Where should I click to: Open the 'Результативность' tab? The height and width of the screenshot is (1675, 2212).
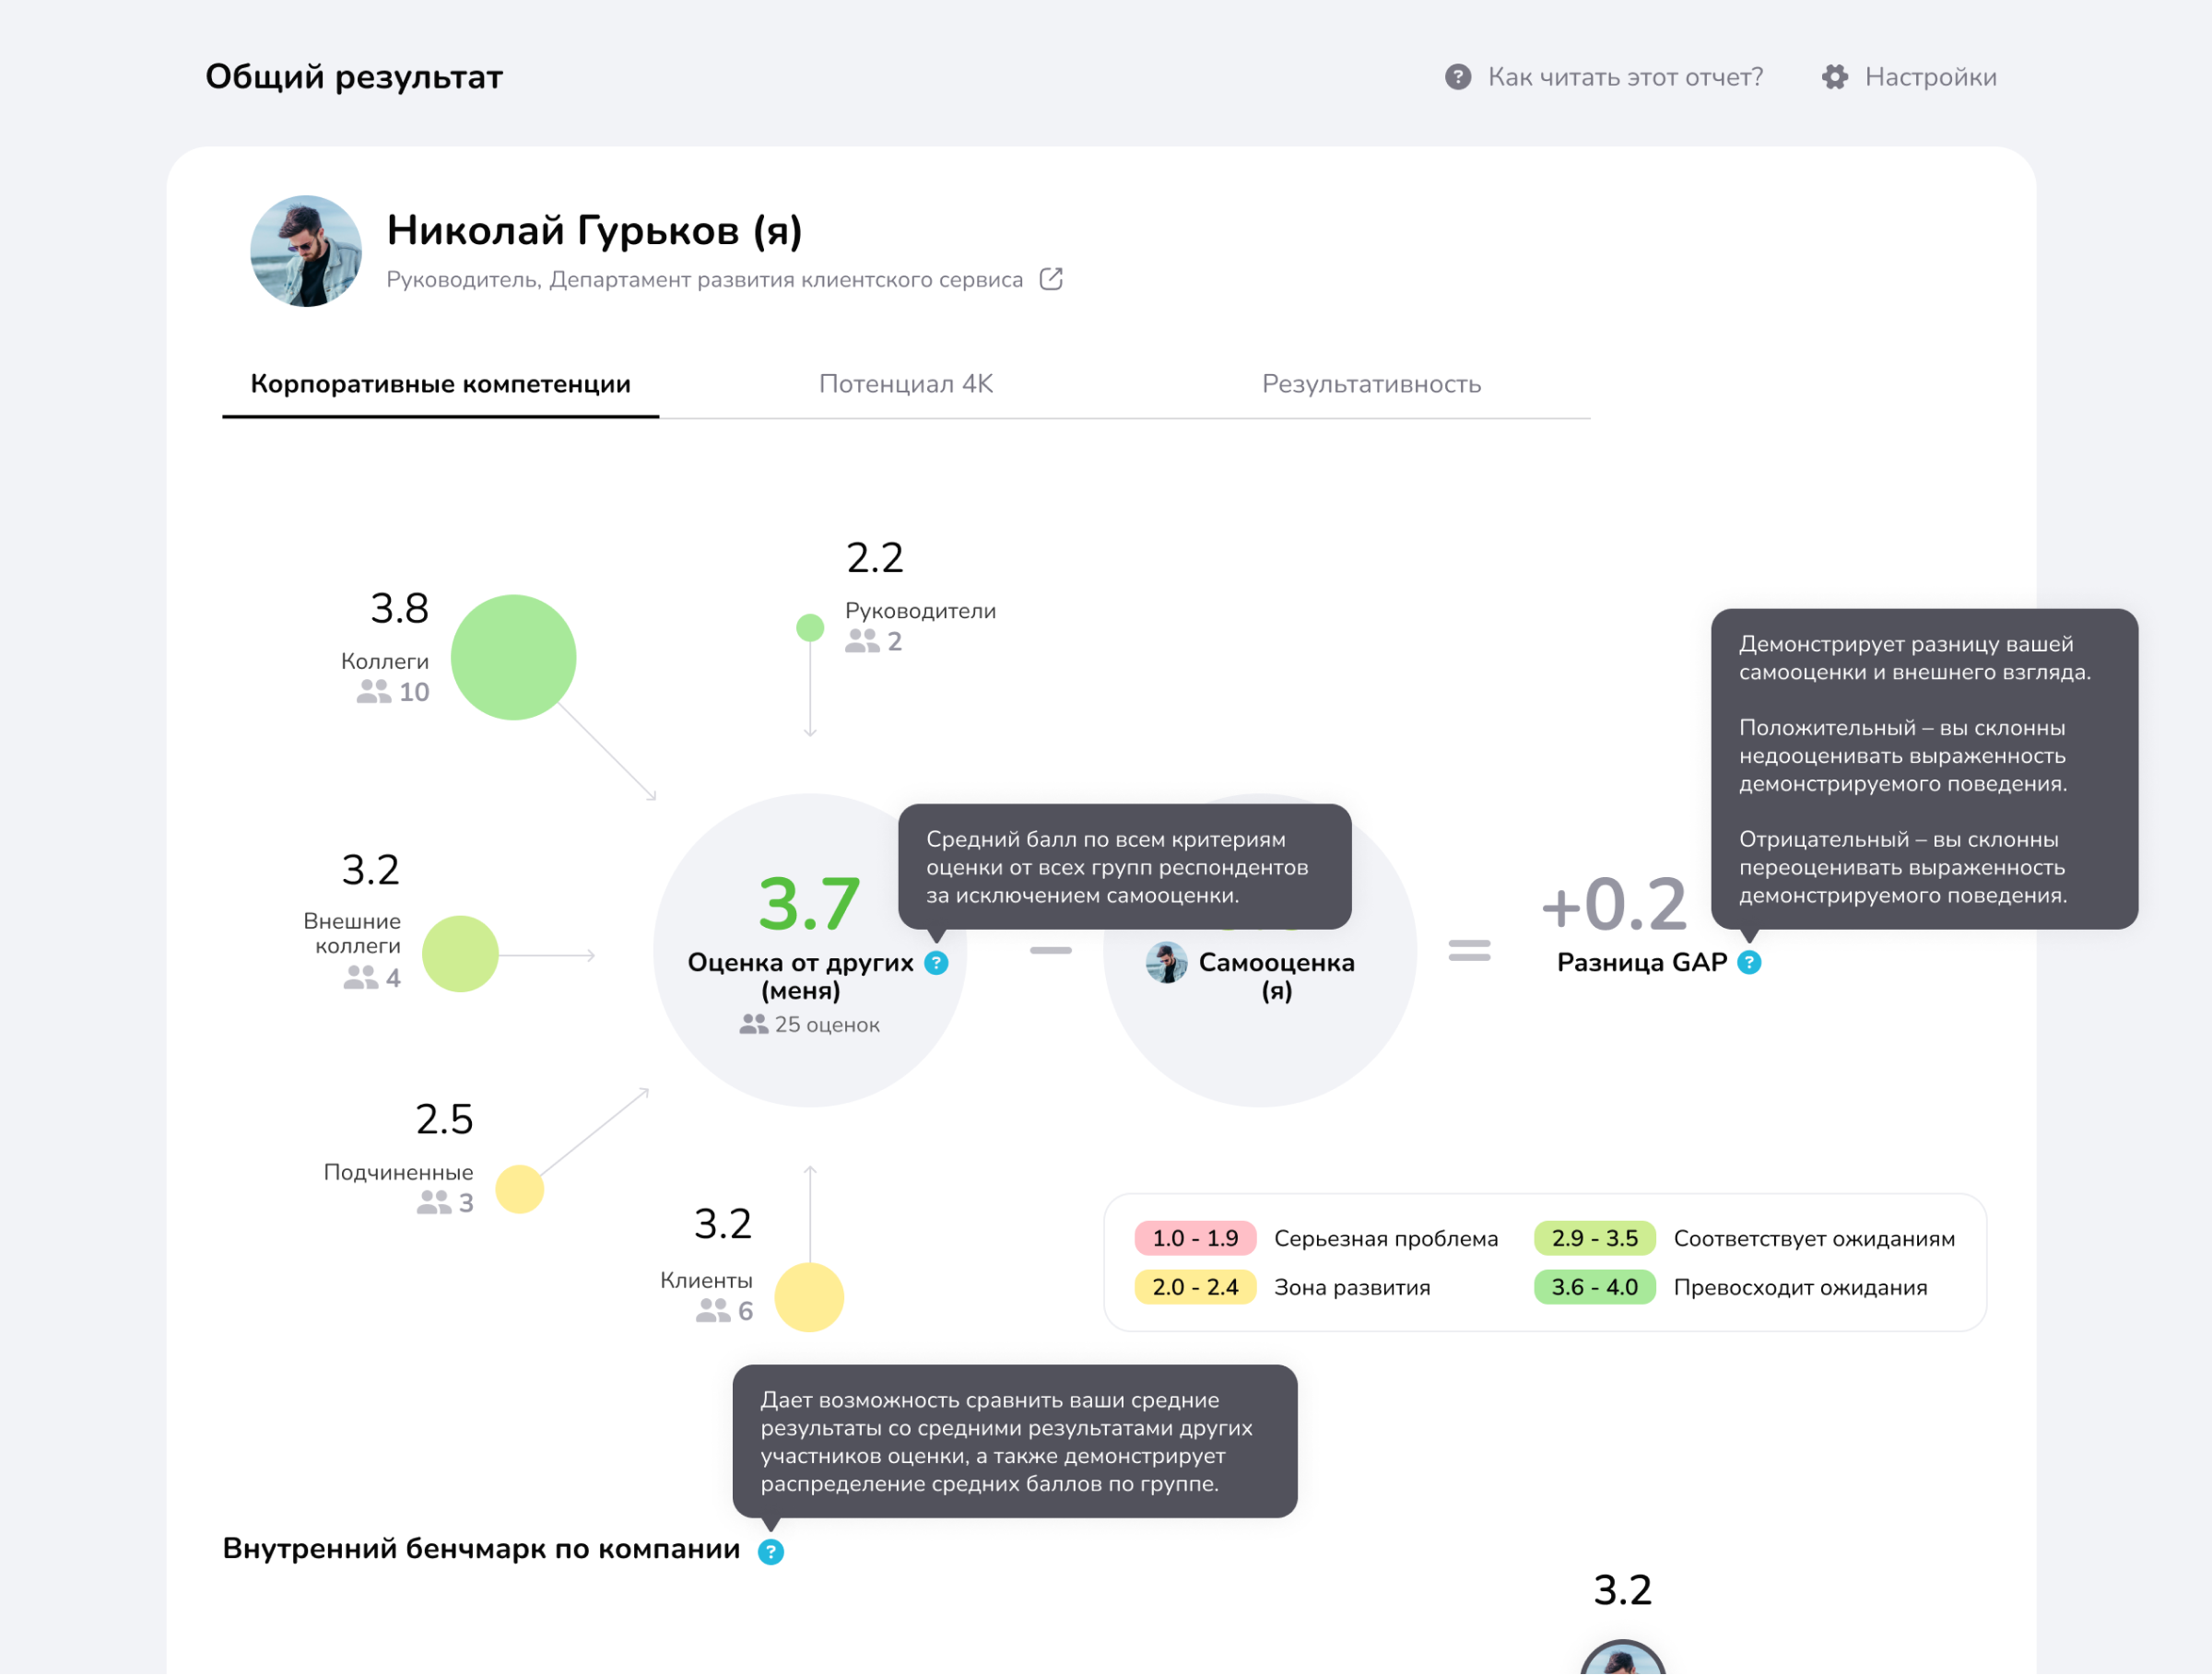pos(1371,384)
